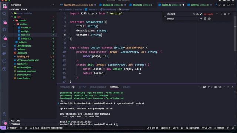The height and width of the screenshot is (133, 237).
Task: Toggle Match Whole Word in find widget
Action: point(197,14)
